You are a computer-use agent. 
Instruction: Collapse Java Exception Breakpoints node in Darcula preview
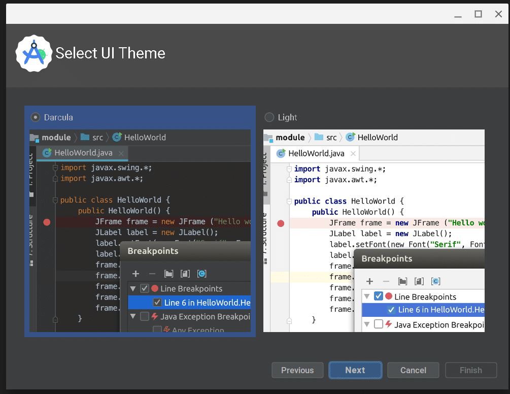point(133,316)
